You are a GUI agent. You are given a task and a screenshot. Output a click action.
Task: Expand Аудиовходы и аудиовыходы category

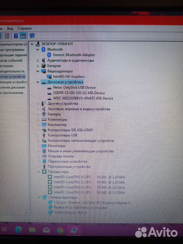(38, 61)
